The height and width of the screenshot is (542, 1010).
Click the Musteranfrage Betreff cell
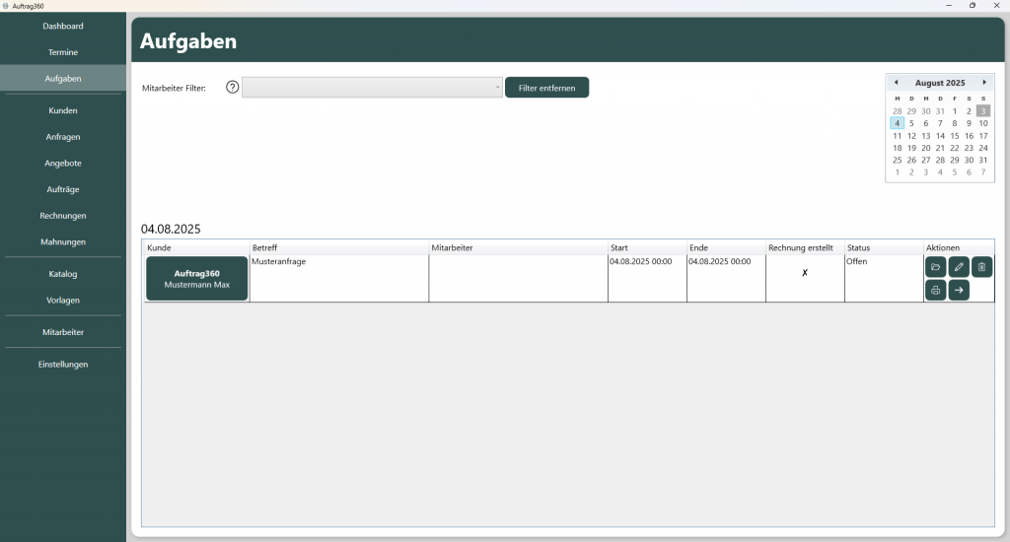tap(338, 278)
